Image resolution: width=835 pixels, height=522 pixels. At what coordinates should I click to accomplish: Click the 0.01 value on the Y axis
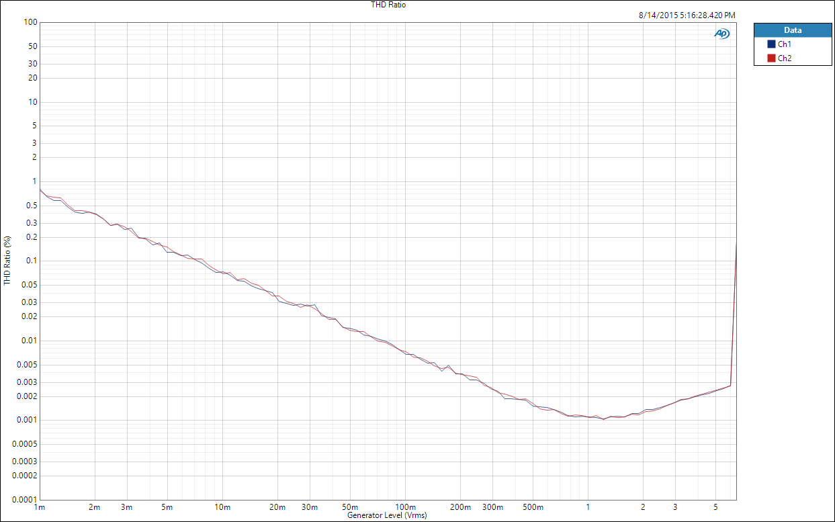point(28,341)
